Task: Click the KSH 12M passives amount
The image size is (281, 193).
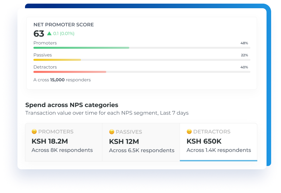Action: point(124,142)
